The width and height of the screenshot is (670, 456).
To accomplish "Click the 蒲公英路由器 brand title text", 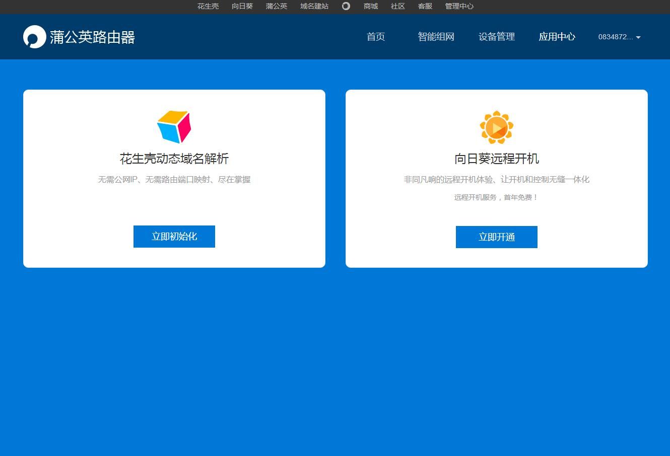I will 93,37.
